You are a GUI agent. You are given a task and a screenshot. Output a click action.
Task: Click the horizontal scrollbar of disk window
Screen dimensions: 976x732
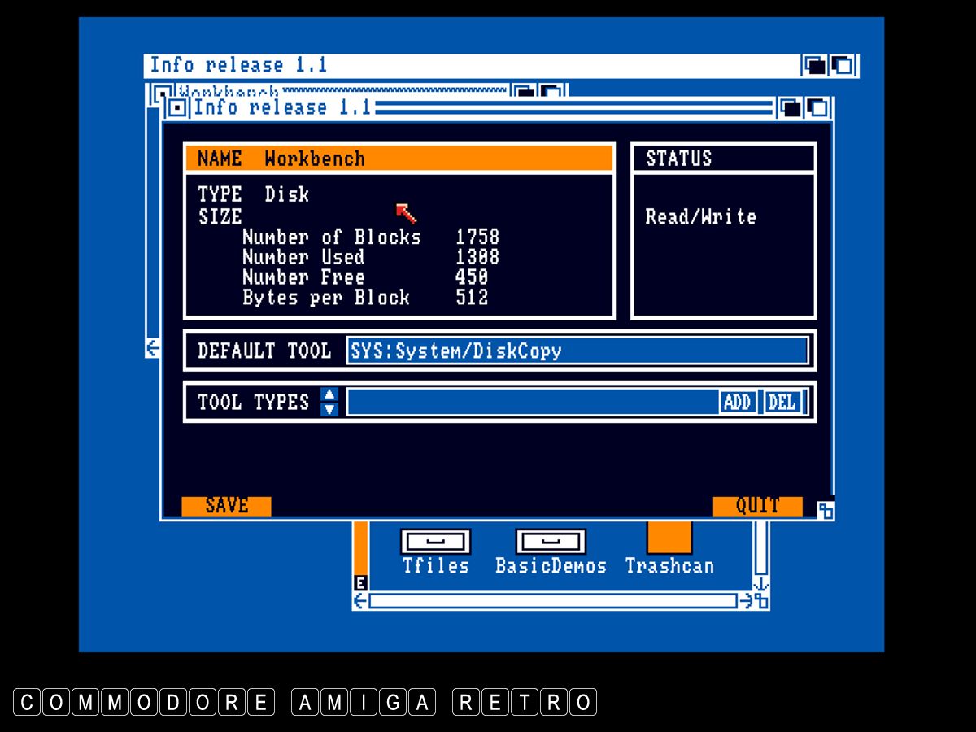pyautogui.click(x=553, y=601)
